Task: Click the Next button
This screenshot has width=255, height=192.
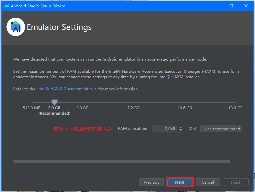Action: click(180, 182)
